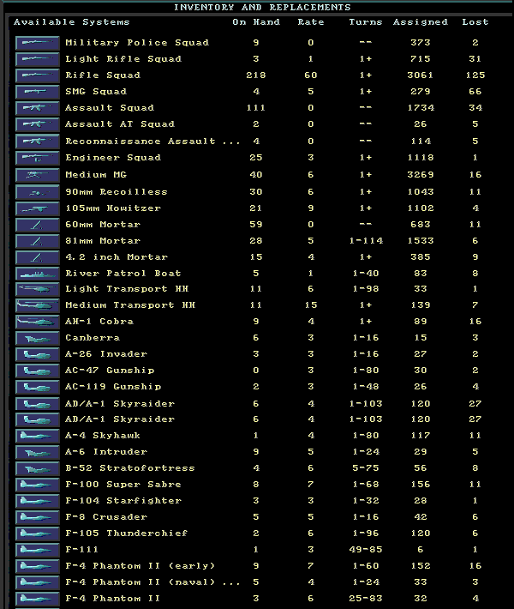
Task: Click the AC-47 Gunship icon
Action: click(38, 371)
